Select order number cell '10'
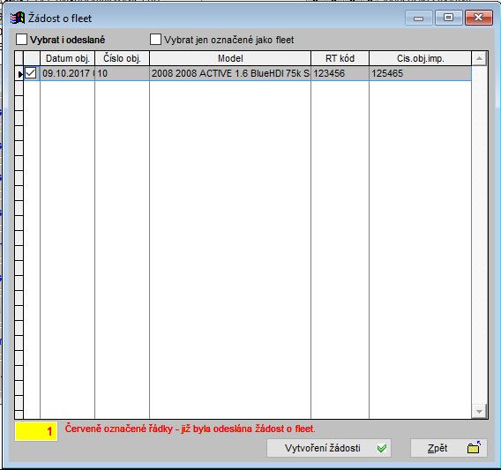This screenshot has width=501, height=470. tap(122, 73)
